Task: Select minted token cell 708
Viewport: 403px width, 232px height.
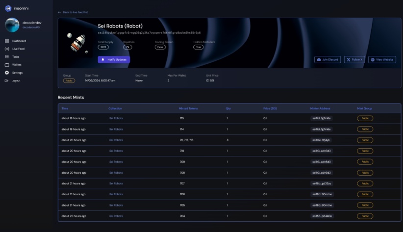Action: (x=182, y=173)
